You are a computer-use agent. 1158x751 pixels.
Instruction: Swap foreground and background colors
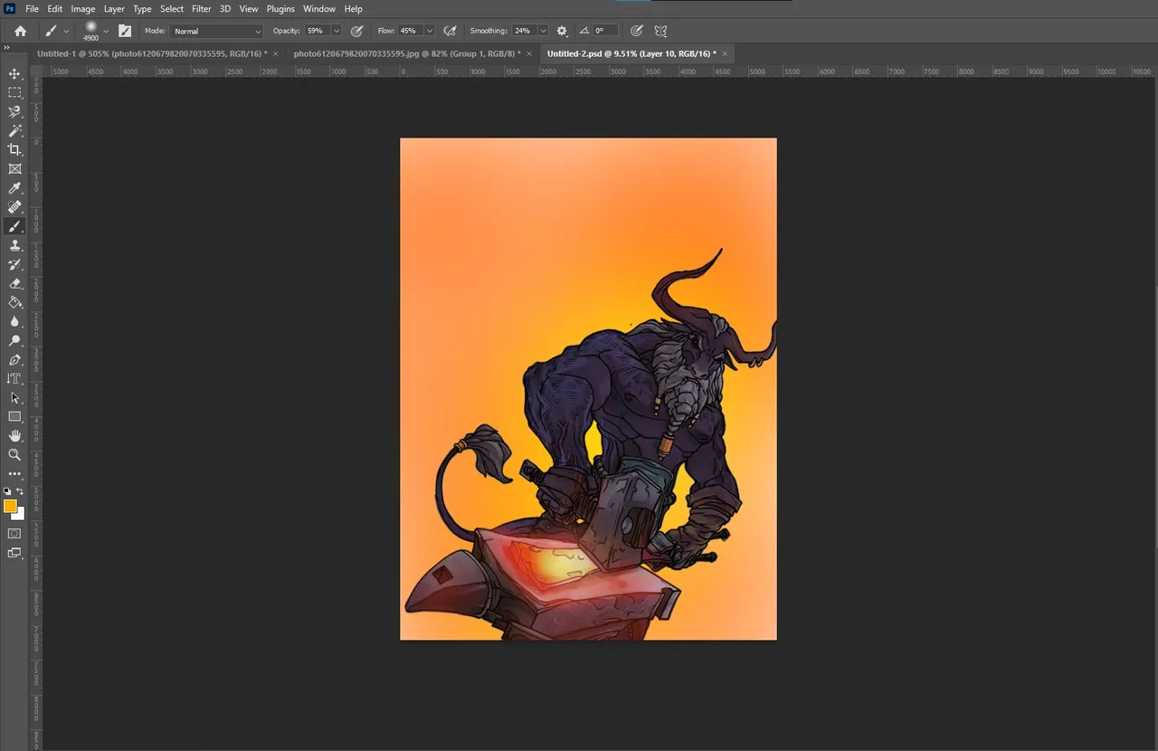pyautogui.click(x=20, y=491)
